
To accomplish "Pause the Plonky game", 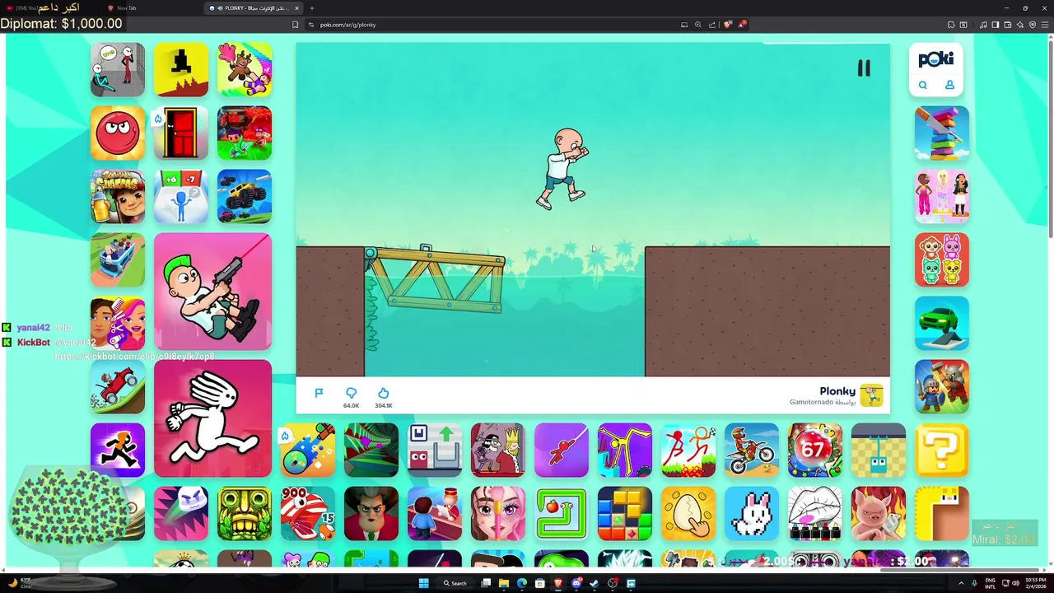I will coord(864,68).
